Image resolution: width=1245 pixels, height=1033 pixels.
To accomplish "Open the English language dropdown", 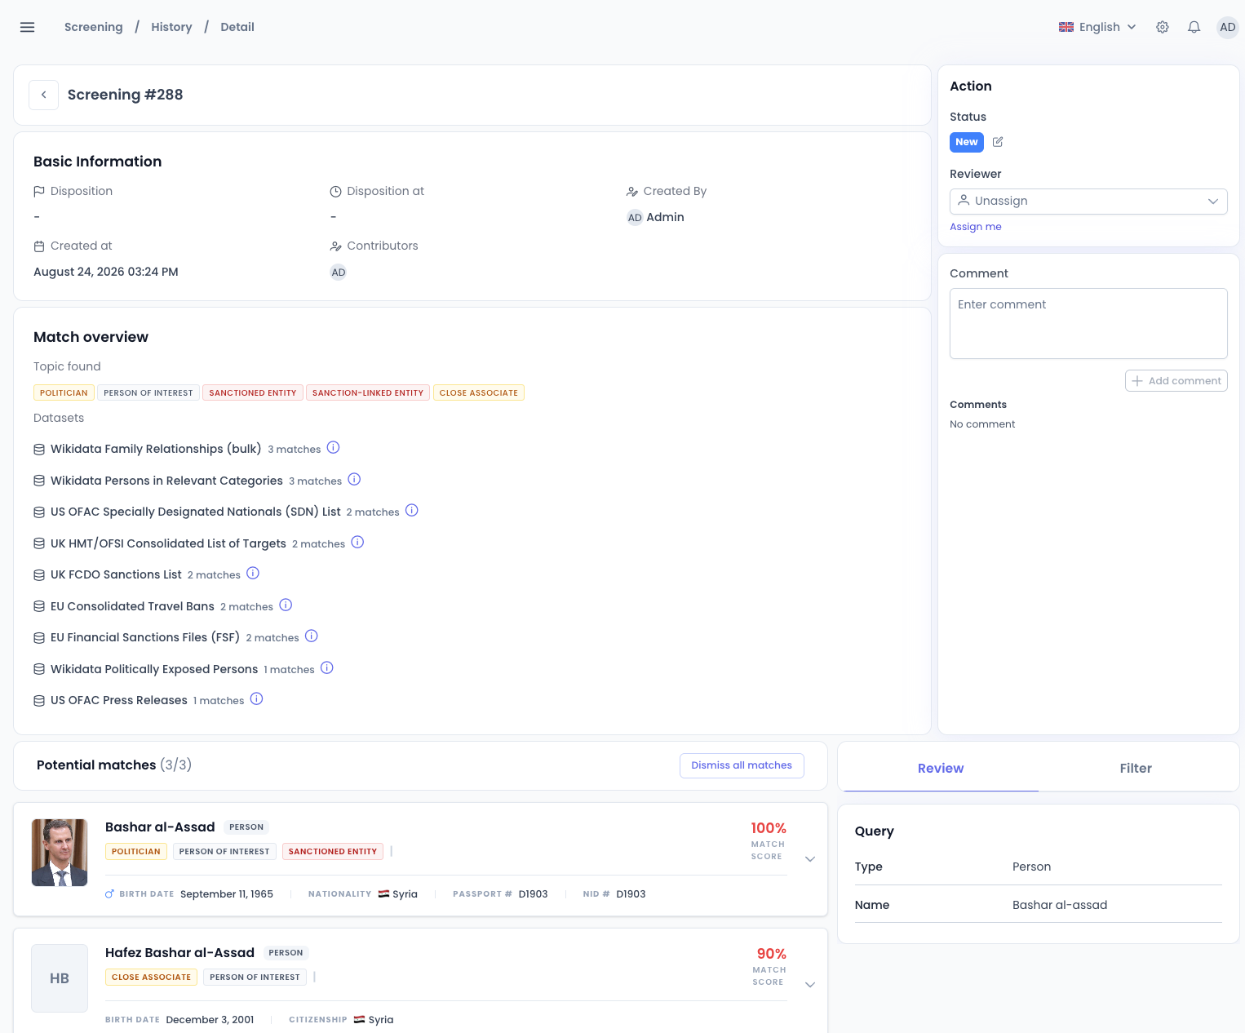I will tap(1097, 27).
